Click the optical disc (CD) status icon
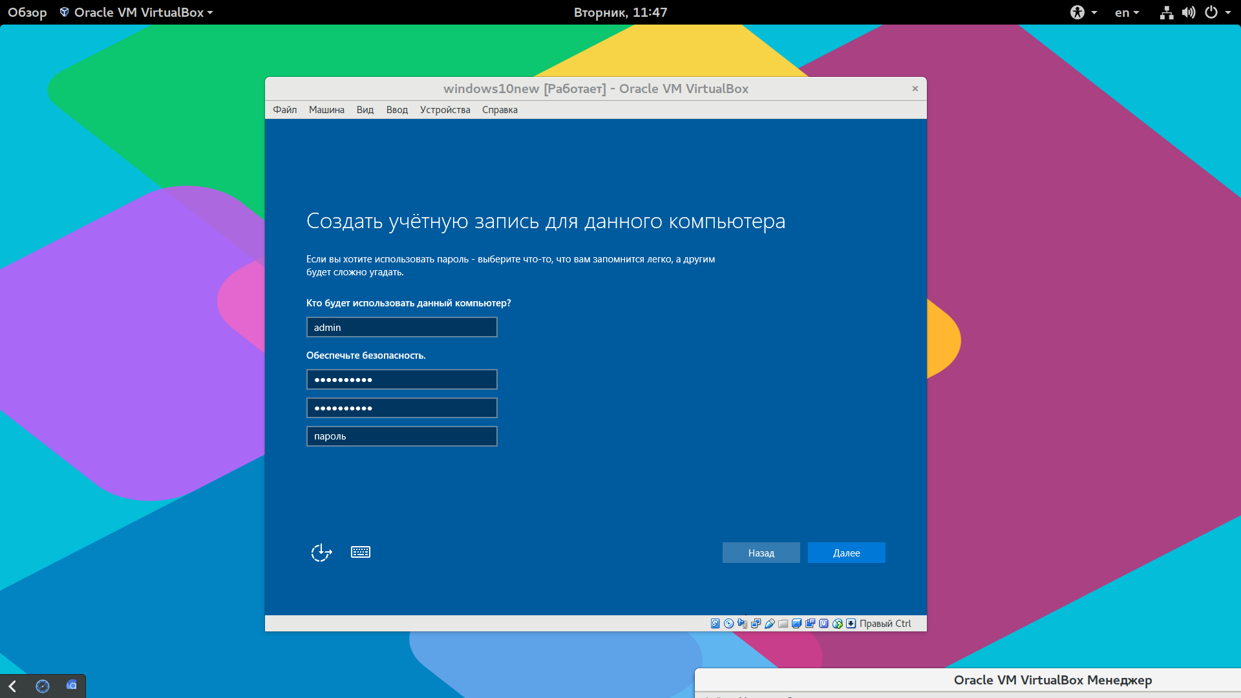Image resolution: width=1241 pixels, height=698 pixels. click(x=729, y=624)
